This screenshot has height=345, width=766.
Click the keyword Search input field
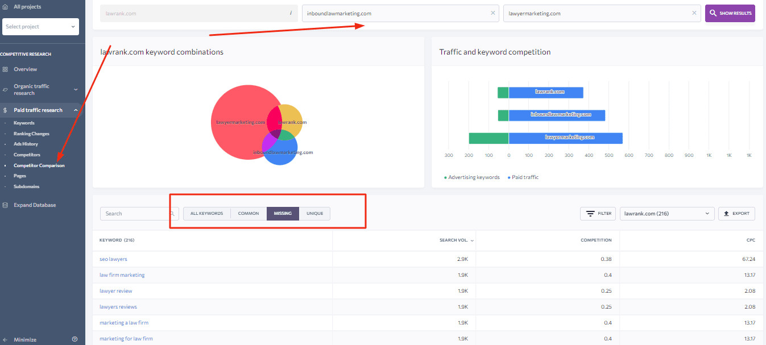pyautogui.click(x=135, y=214)
